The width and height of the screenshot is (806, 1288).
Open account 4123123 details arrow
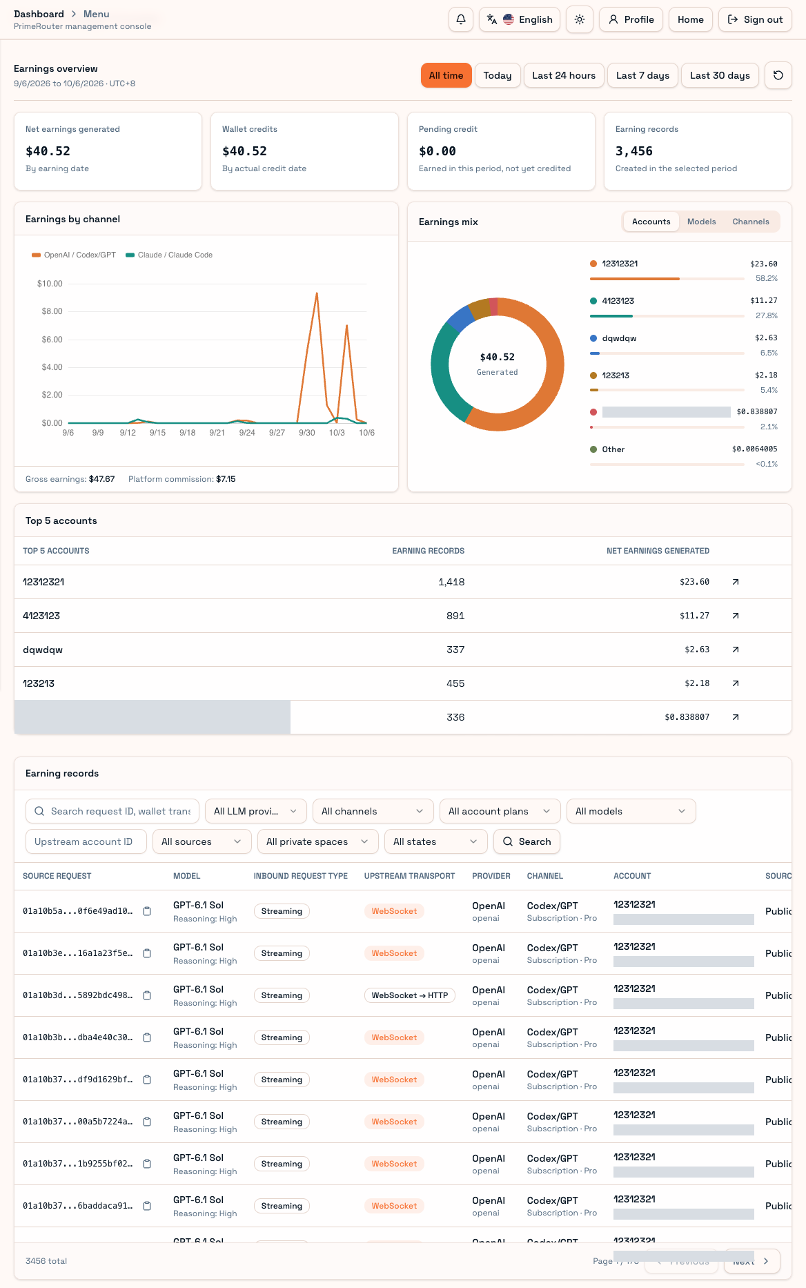(x=736, y=616)
